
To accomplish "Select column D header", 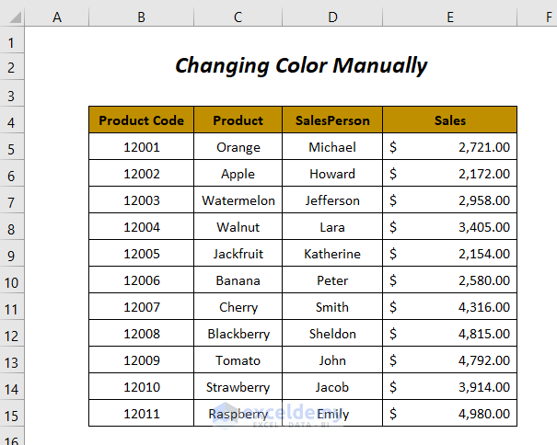I will 332,17.
